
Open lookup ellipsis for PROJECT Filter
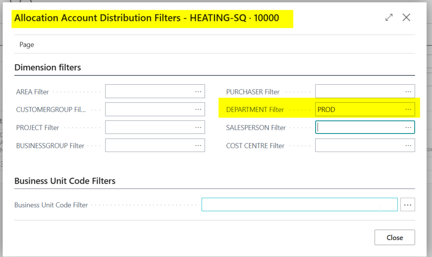tap(198, 127)
